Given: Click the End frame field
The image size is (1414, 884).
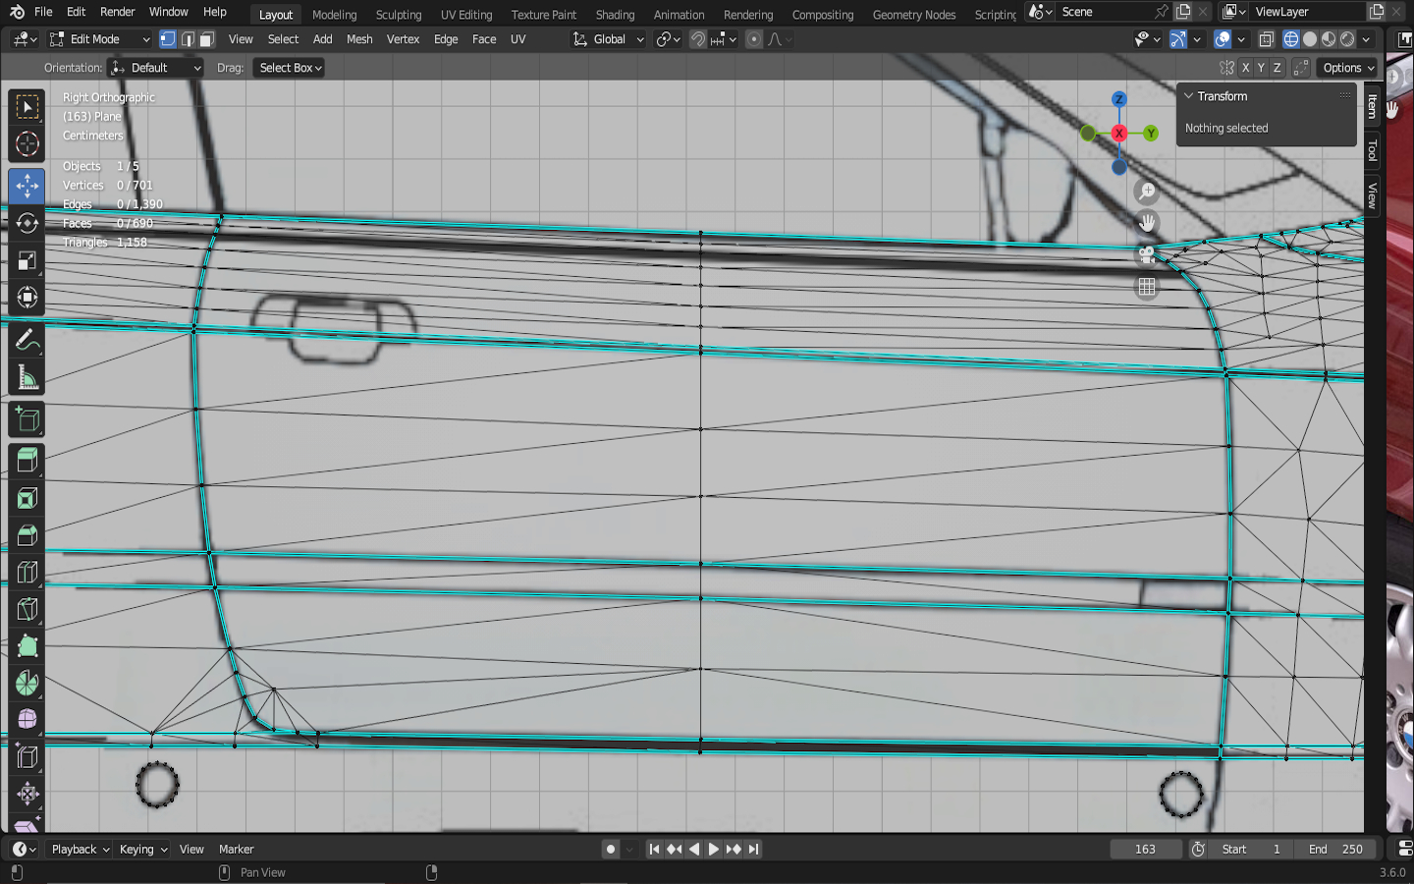Looking at the screenshot, I should point(1334,850).
